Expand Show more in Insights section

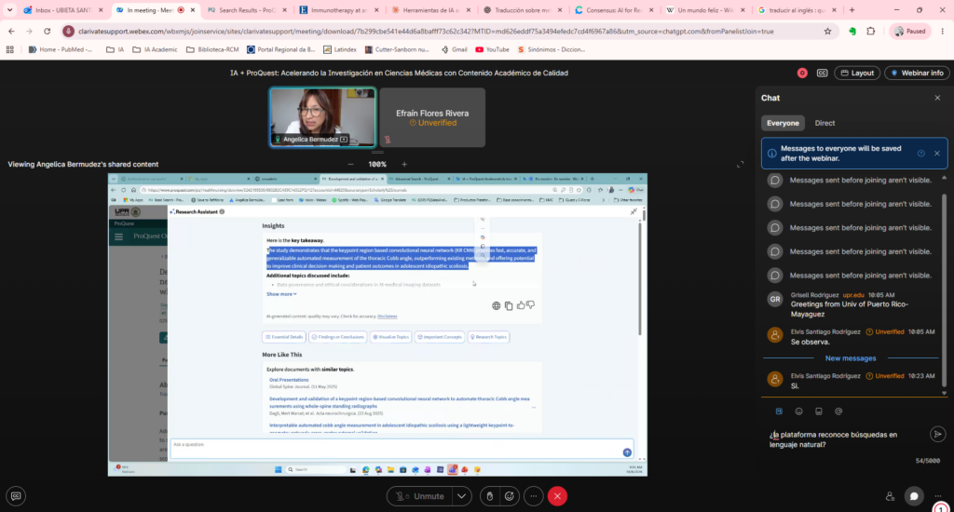[281, 294]
